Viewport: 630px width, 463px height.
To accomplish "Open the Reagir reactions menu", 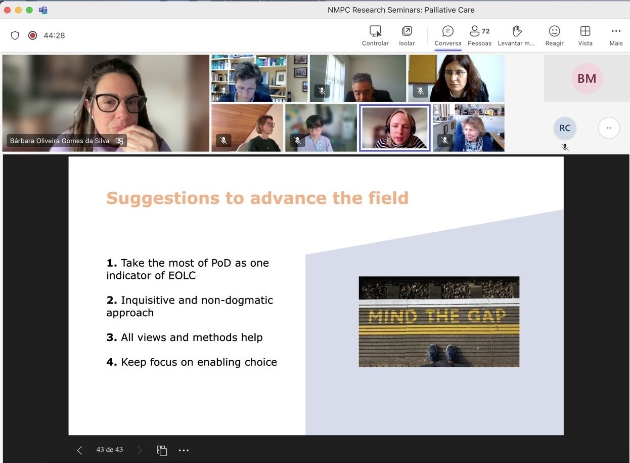I will click(x=554, y=31).
